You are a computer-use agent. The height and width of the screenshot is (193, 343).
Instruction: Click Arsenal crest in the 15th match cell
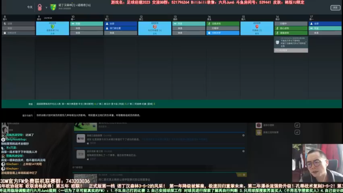[257, 27]
